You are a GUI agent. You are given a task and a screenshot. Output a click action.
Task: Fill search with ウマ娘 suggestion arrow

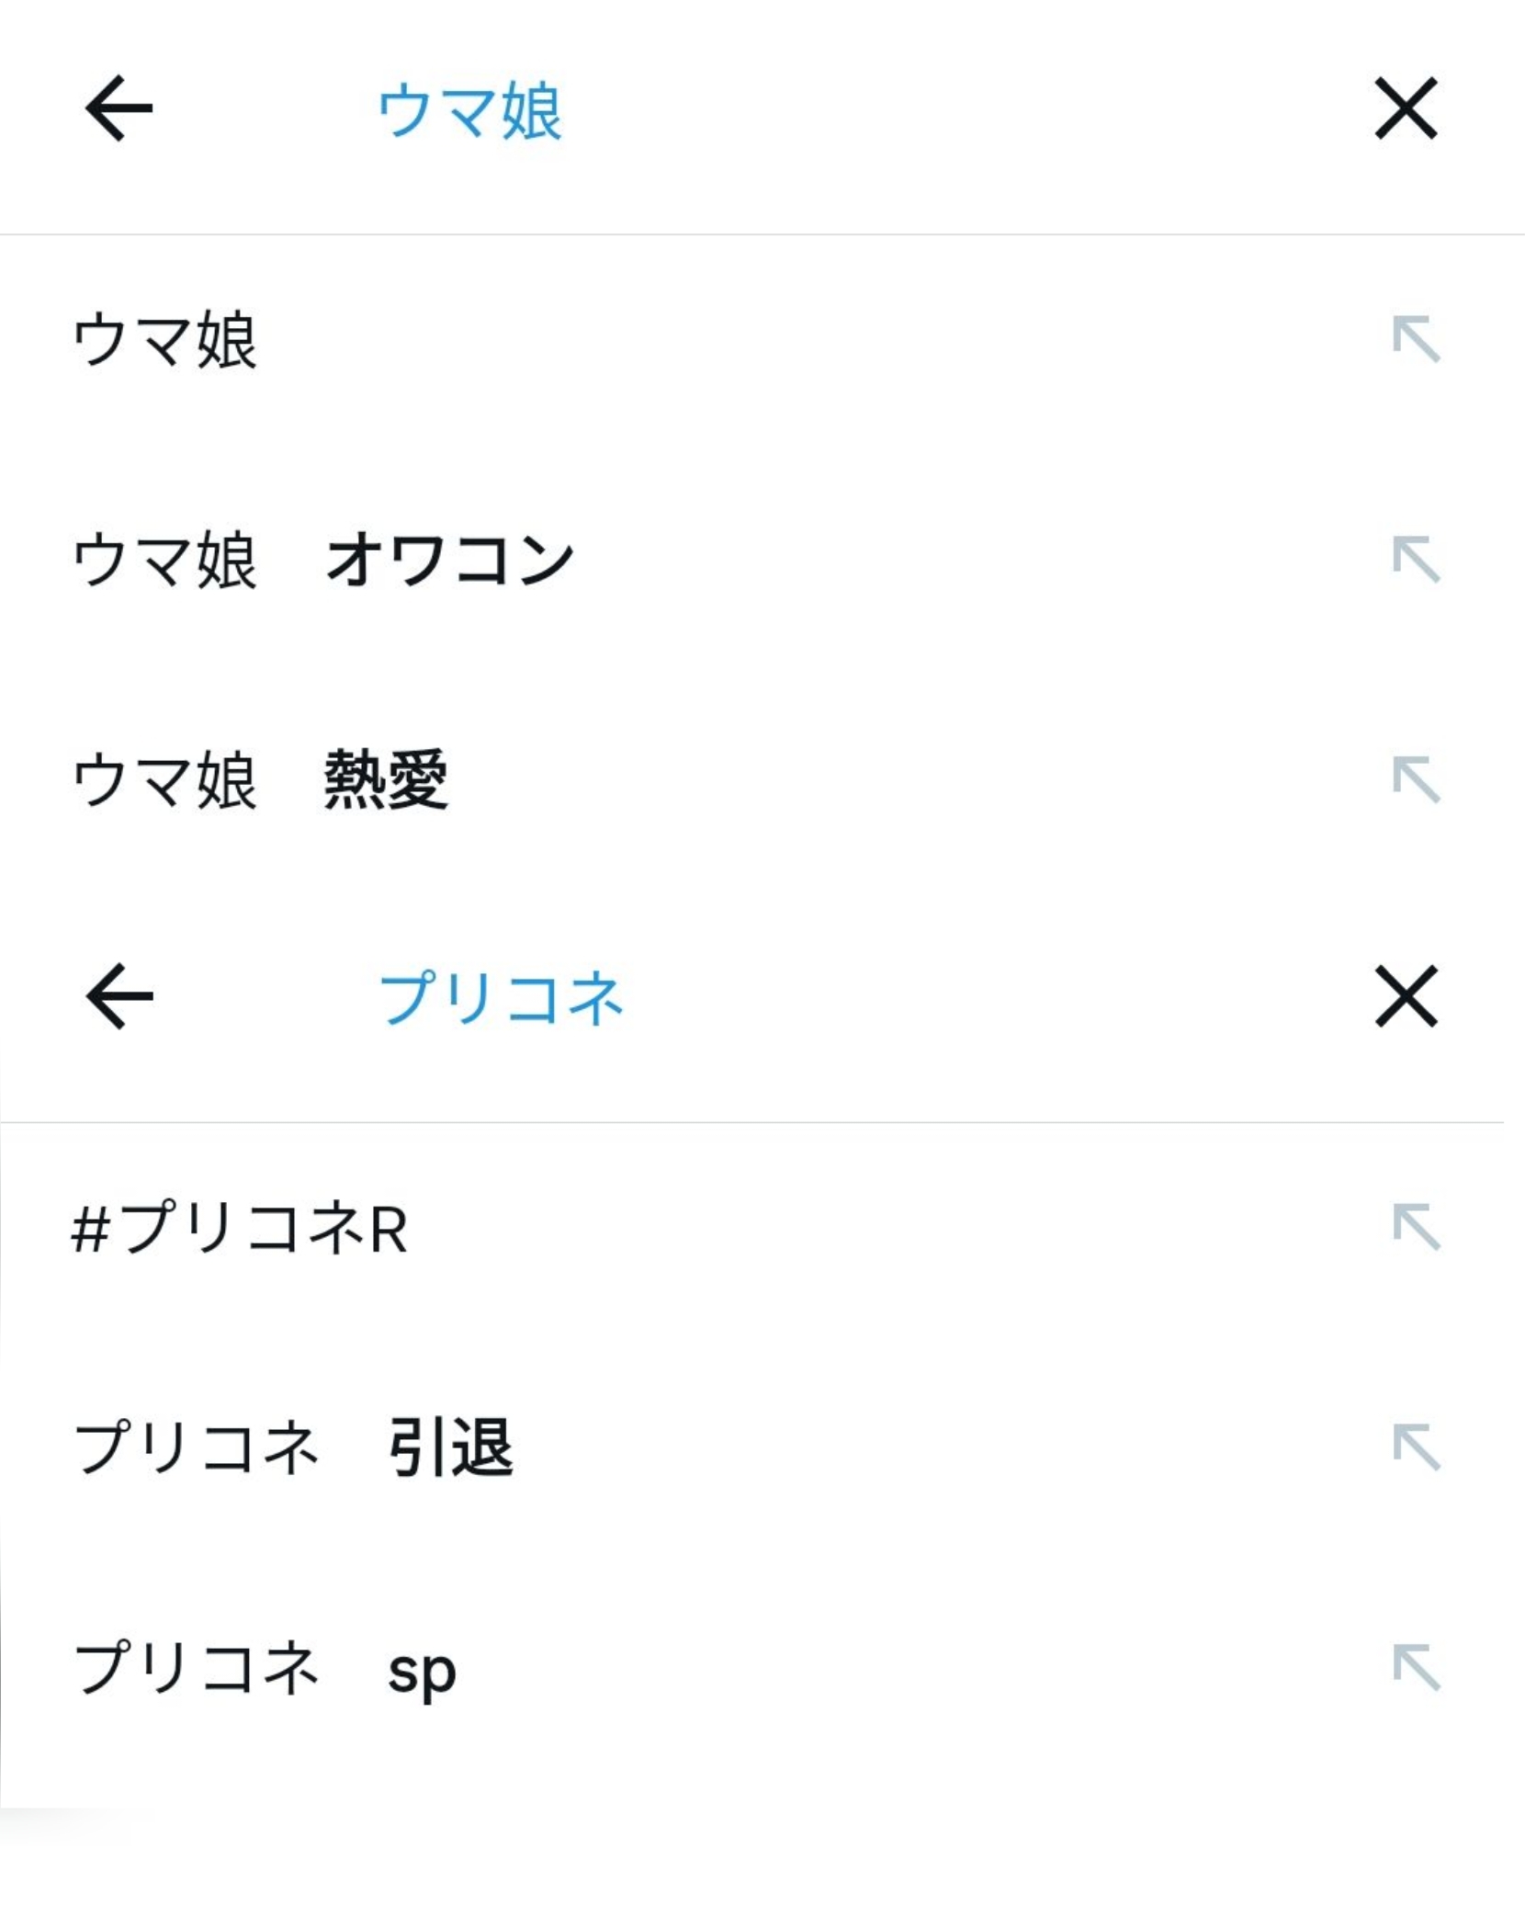1416,339
